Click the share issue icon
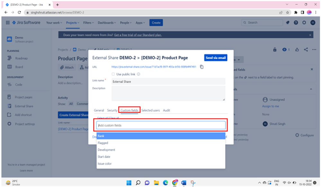This screenshot has height=187, width=321. (x=306, y=49)
